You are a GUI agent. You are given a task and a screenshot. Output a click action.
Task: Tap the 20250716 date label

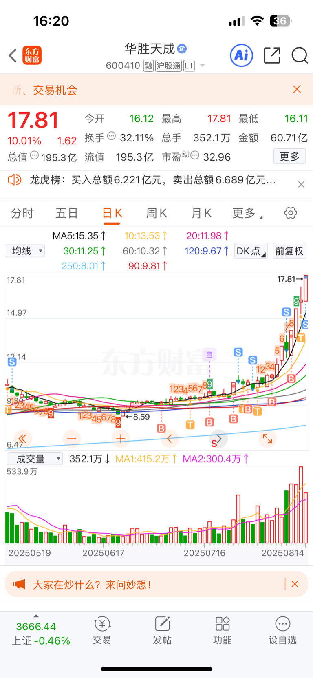pyautogui.click(x=205, y=553)
